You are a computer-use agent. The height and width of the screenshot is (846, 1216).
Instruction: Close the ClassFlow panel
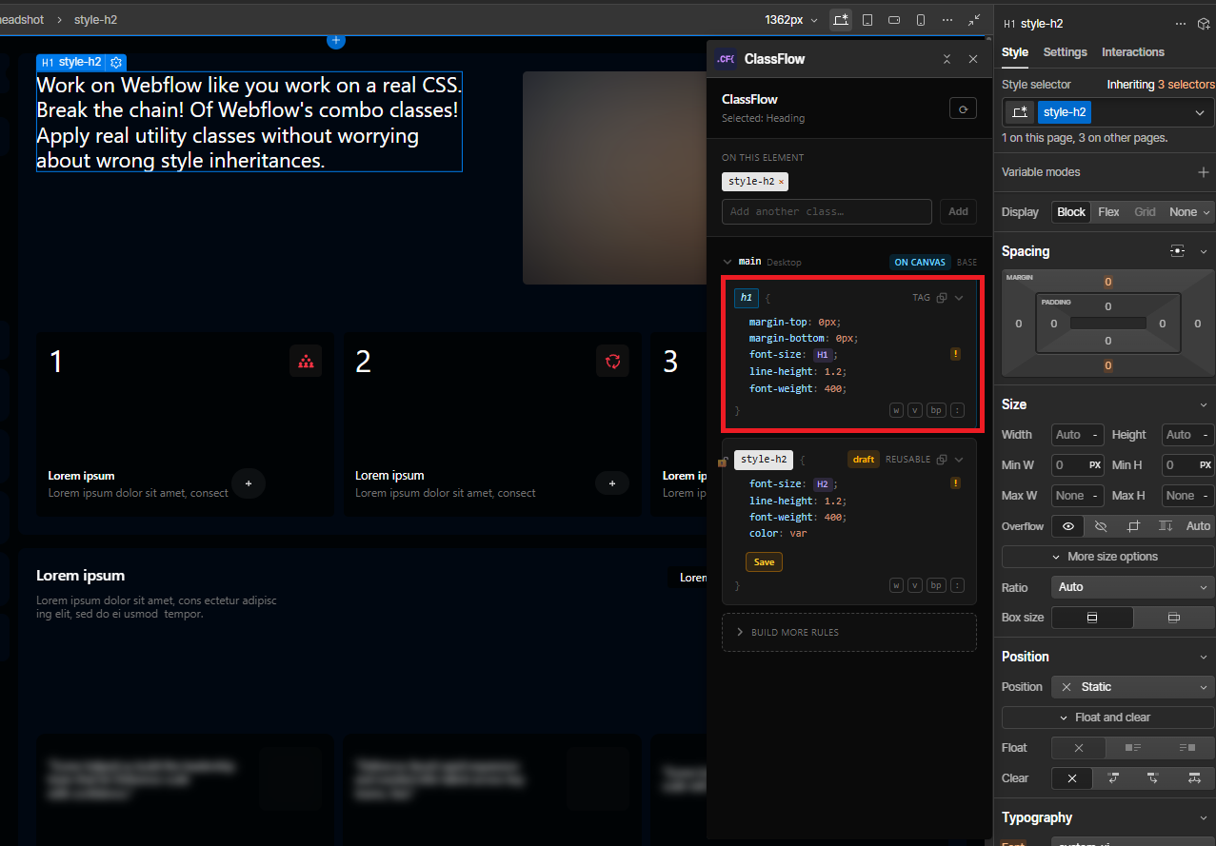click(x=973, y=59)
